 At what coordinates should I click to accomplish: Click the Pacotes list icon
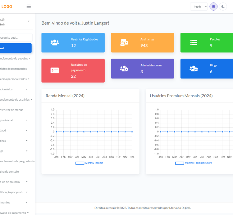point(194,43)
